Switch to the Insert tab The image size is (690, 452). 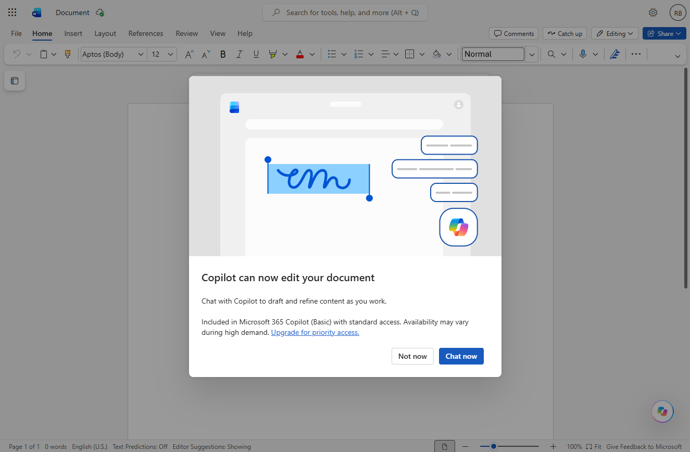click(73, 33)
